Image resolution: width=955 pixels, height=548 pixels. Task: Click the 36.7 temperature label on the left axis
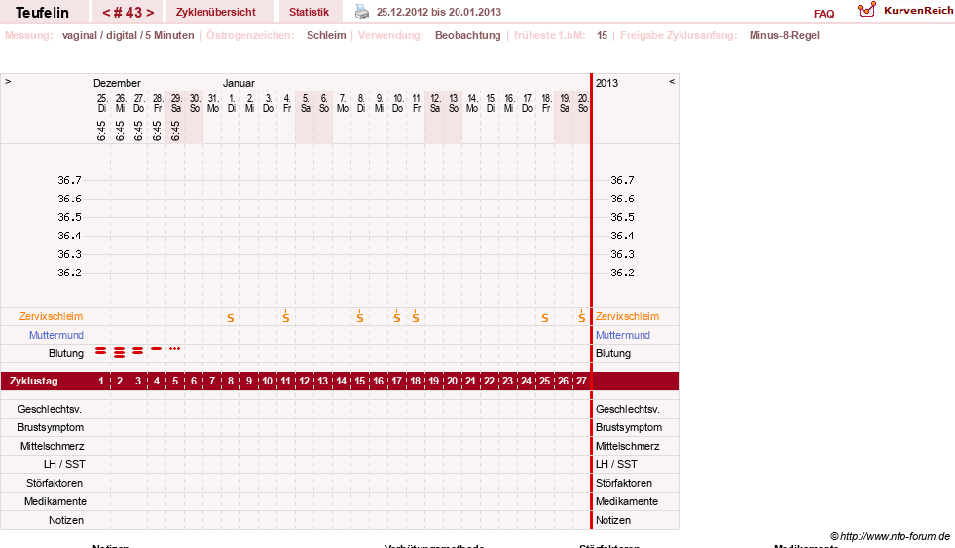pyautogui.click(x=69, y=180)
